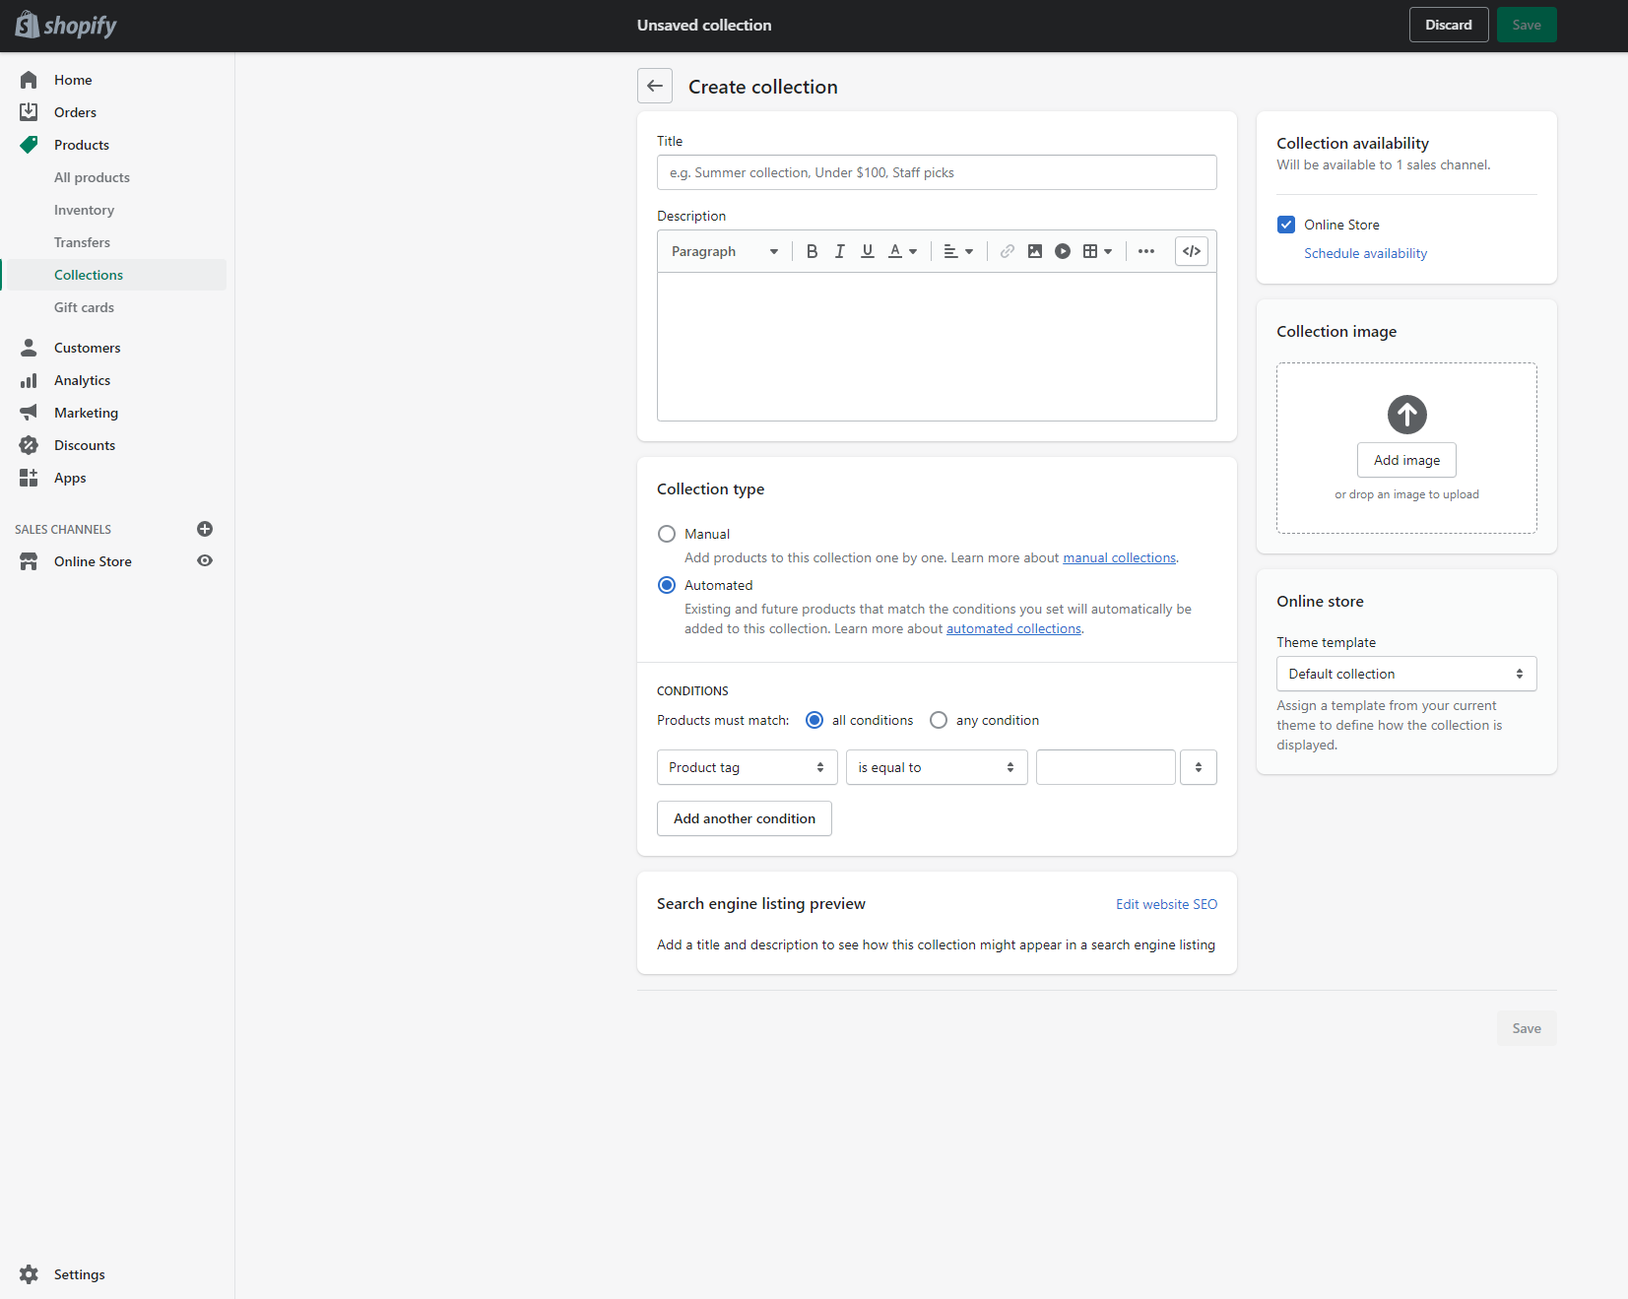The image size is (1628, 1299).
Task: Select Manual collection type
Action: click(x=667, y=534)
